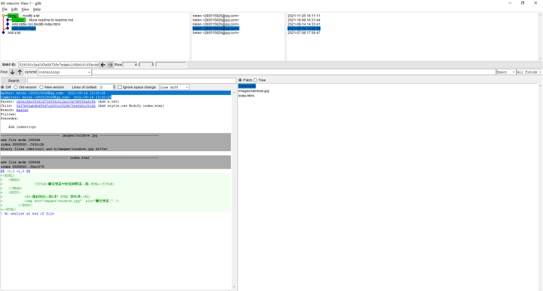Select the 'Add a.txt' commit
Viewport: 543px width, 291px height.
point(14,32)
